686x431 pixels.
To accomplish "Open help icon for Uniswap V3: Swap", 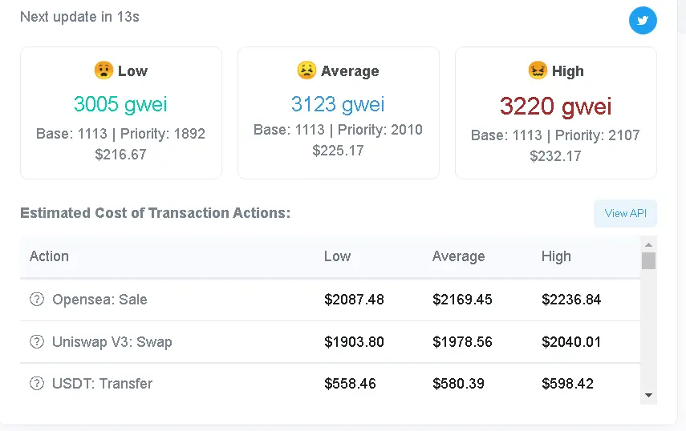I will click(x=37, y=341).
